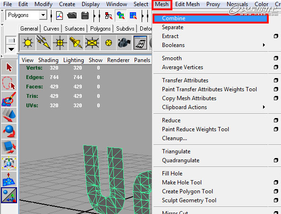Open the Edit Mesh menu
Screen dimensions: 281x214
coord(187,4)
